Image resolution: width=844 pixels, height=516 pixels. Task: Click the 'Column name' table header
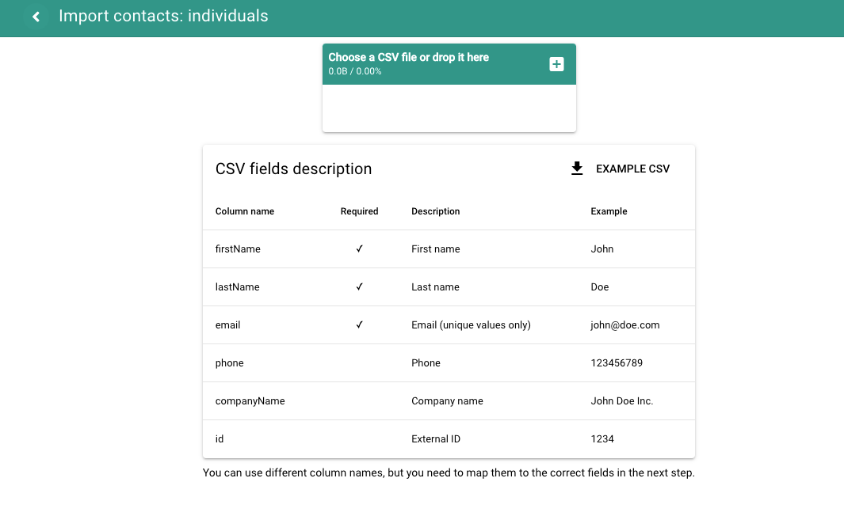click(x=244, y=211)
